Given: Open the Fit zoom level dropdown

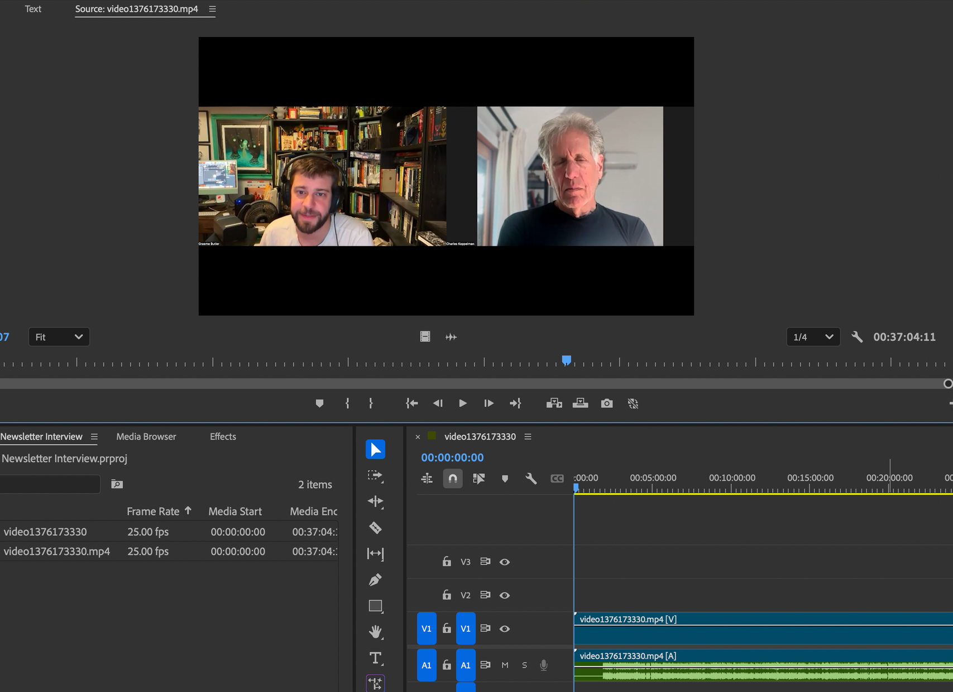Looking at the screenshot, I should 59,337.
